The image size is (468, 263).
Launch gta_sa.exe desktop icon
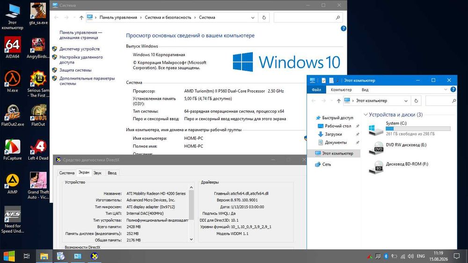(38, 14)
